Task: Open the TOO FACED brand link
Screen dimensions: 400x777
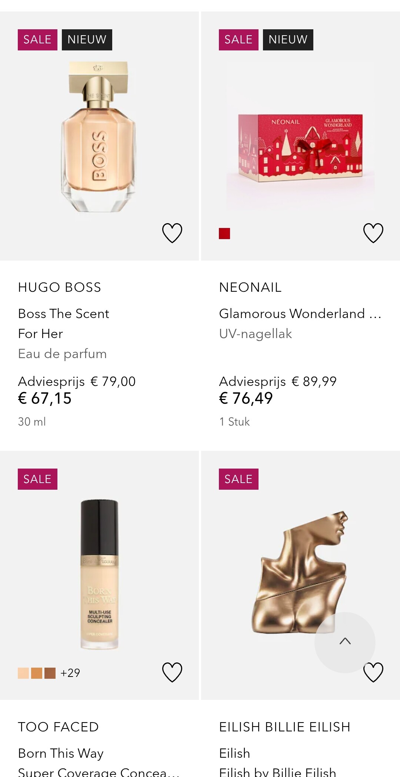Action: click(59, 727)
